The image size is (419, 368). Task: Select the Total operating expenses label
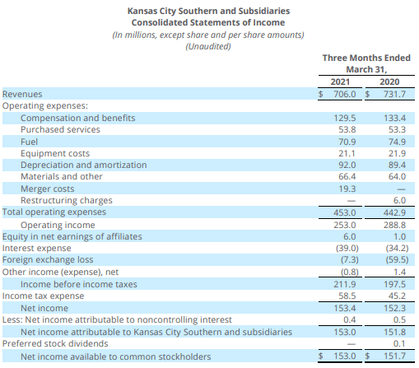(x=54, y=212)
